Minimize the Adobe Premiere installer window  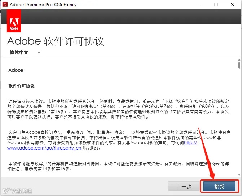click(200, 5)
